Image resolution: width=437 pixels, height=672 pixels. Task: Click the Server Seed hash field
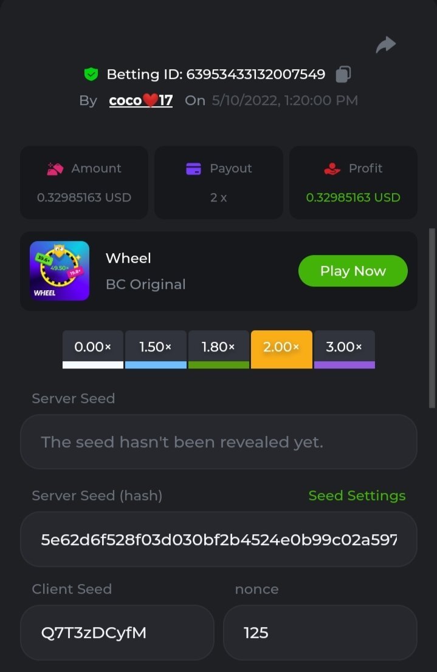pyautogui.click(x=218, y=539)
